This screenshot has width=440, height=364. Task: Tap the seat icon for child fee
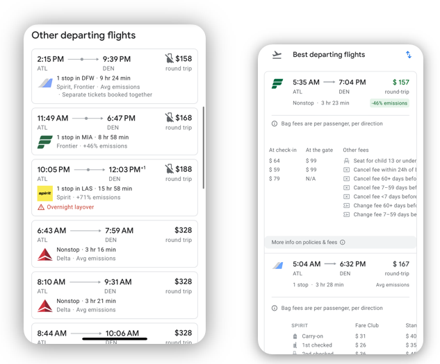pos(347,161)
